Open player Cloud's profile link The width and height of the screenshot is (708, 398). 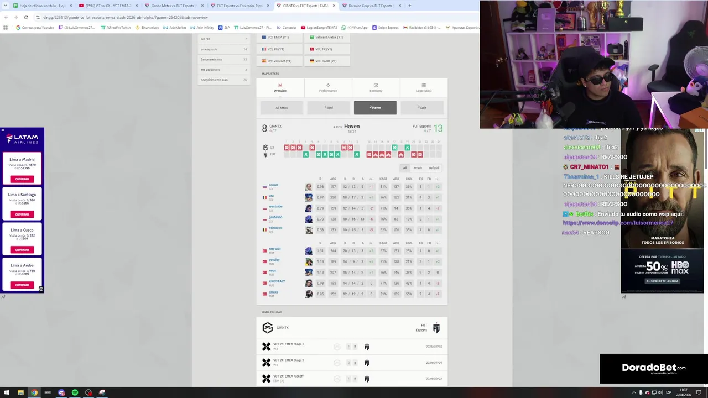[273, 185]
